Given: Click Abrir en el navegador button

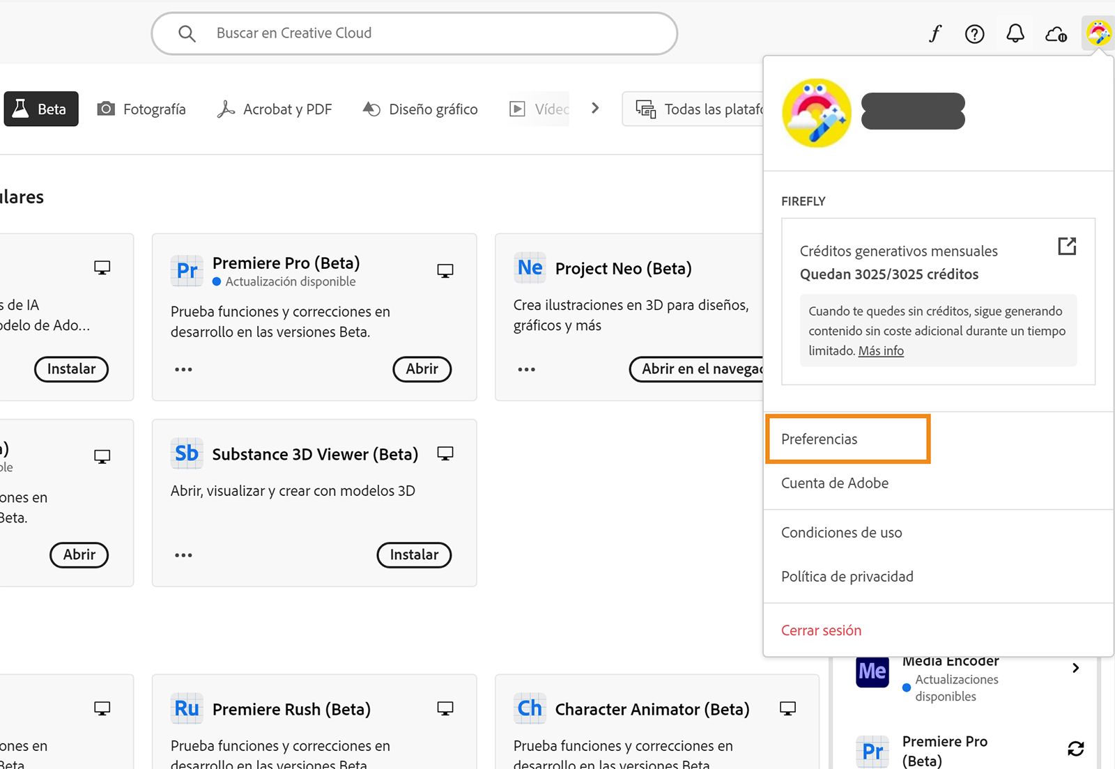Looking at the screenshot, I should [697, 368].
